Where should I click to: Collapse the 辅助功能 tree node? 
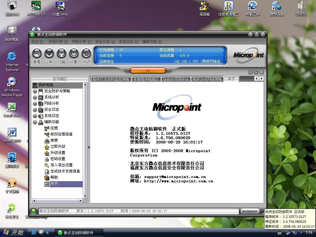[x=35, y=122]
